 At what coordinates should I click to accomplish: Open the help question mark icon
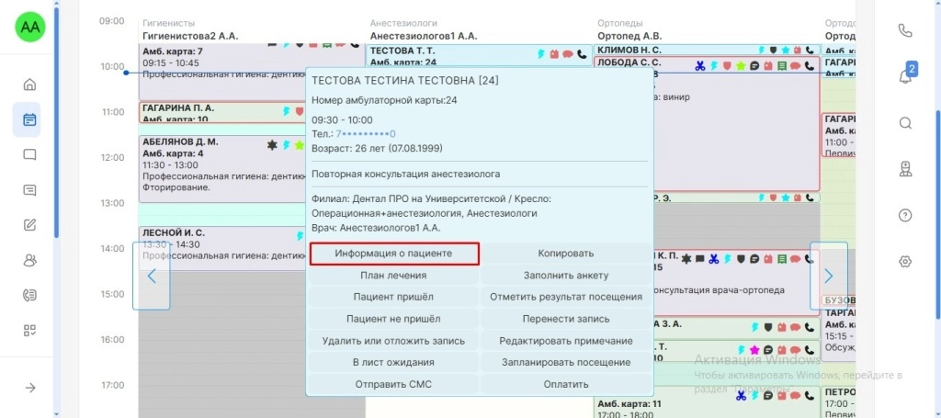(x=905, y=216)
